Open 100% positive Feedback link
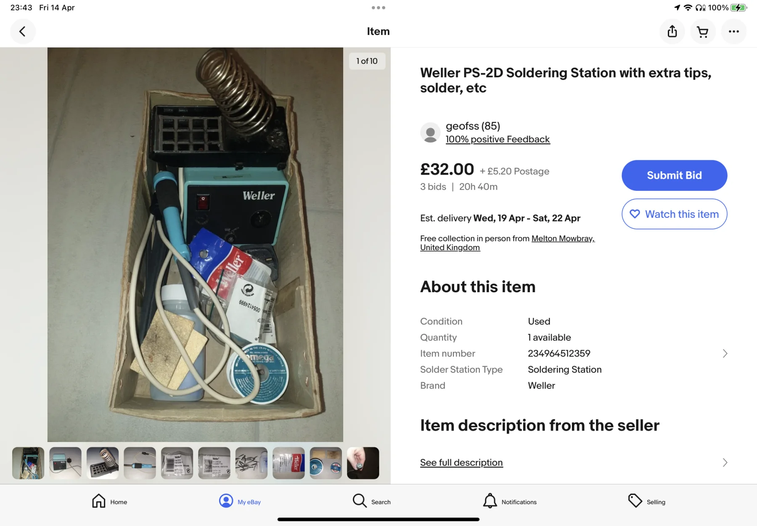Image resolution: width=757 pixels, height=526 pixels. (498, 139)
